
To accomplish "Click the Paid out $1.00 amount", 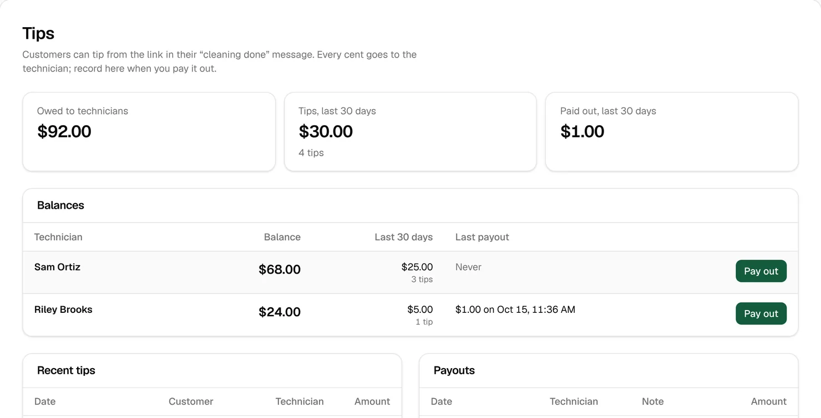I will click(x=582, y=131).
